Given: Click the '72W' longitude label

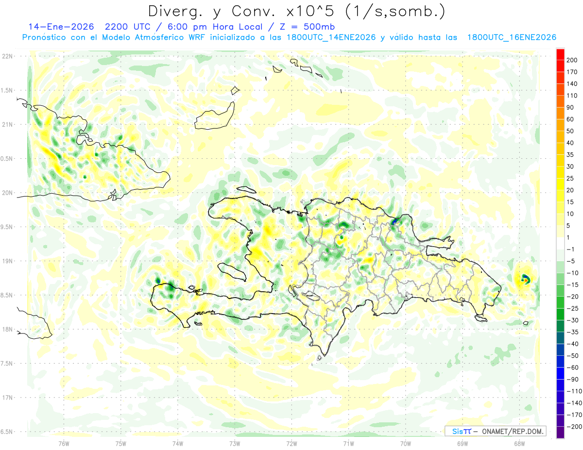Looking at the screenshot, I should [291, 443].
